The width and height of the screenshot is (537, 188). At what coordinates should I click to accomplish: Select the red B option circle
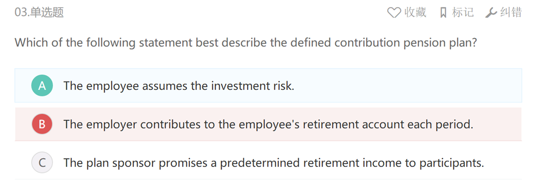42,124
